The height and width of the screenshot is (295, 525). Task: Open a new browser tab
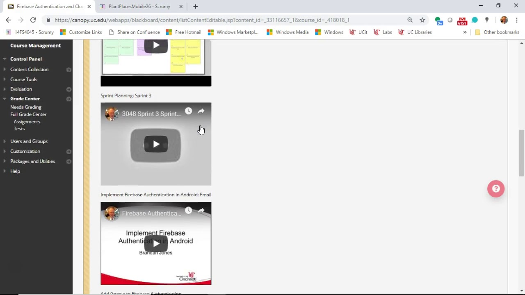coord(196,7)
